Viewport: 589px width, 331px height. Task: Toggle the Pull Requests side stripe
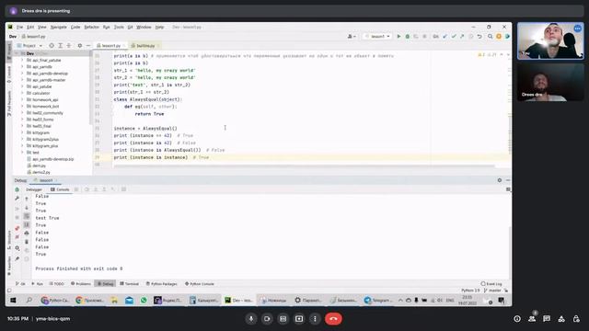(x=9, y=103)
